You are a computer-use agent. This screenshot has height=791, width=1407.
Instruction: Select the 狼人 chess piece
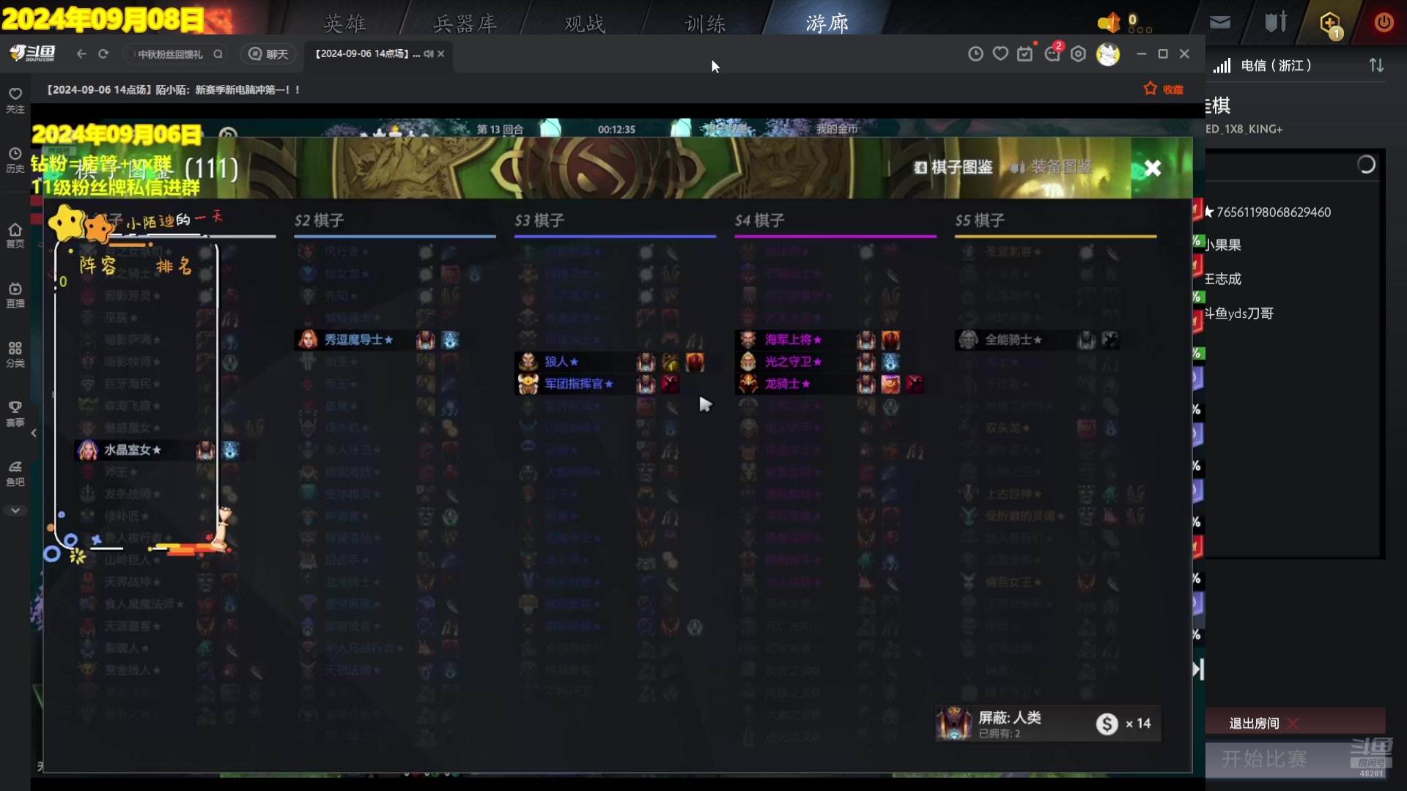[612, 362]
